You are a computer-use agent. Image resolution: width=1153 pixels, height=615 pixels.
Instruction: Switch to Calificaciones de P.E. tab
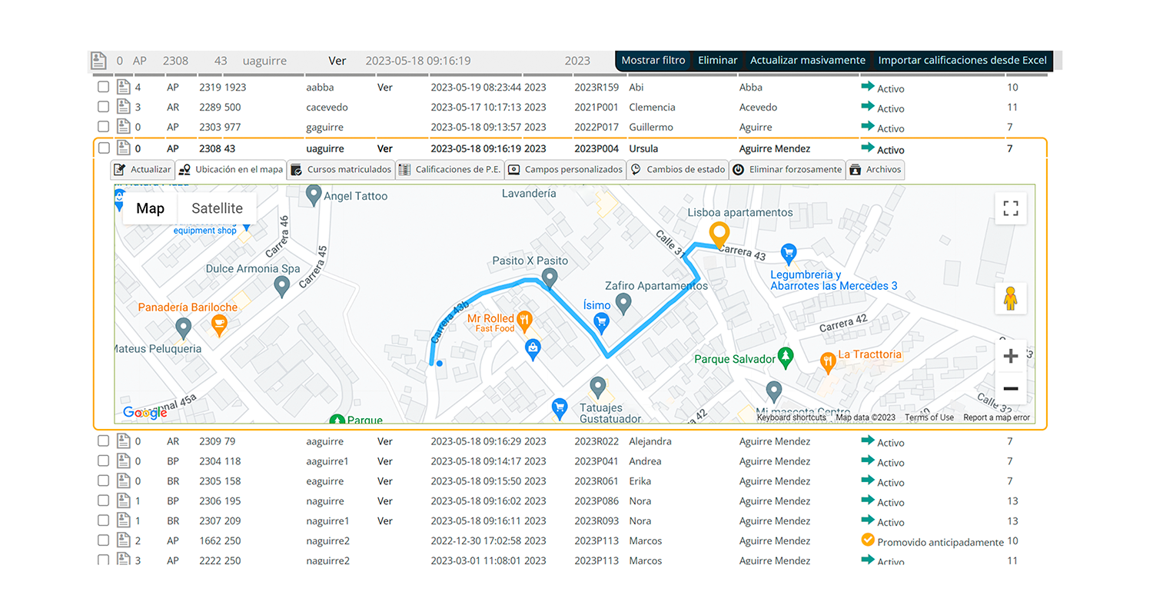click(450, 169)
